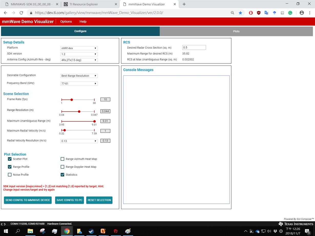Open the Windows Start menu
Screen dimensions: 315x236
click(x=6, y=231)
